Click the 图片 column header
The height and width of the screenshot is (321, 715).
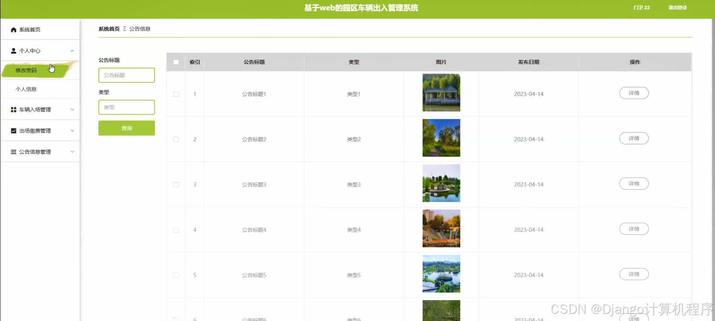[x=441, y=62]
